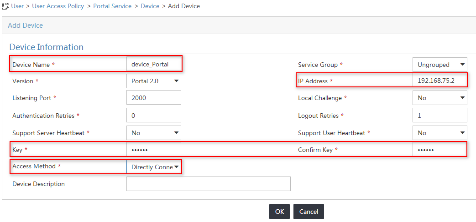Screen dimensions: 476x222
Task: Select the Listening Port field
Action: [154, 97]
